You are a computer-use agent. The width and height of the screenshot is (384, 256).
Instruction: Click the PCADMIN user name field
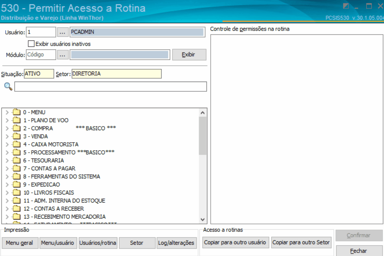point(137,32)
